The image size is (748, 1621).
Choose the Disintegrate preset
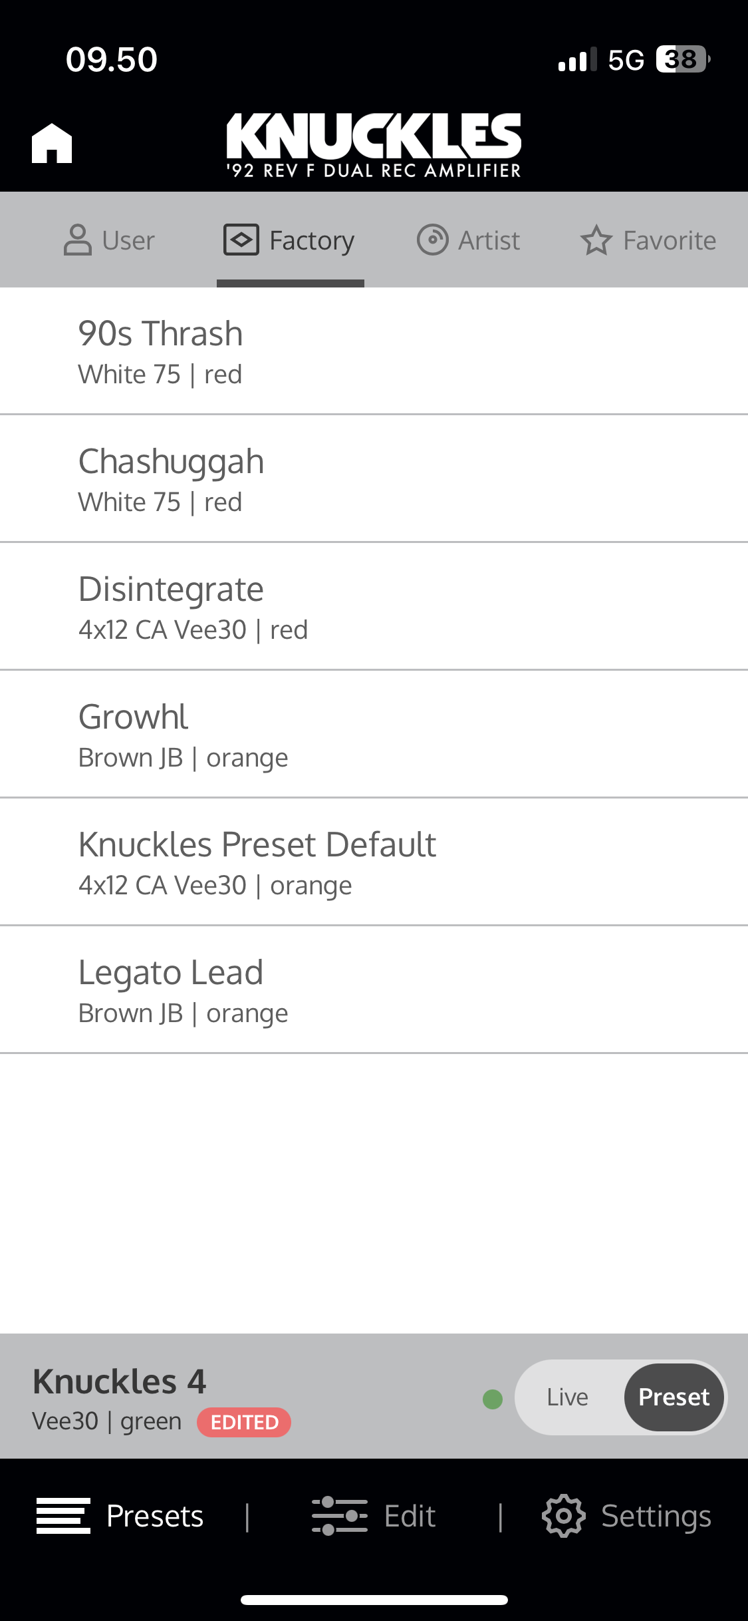[x=374, y=607]
